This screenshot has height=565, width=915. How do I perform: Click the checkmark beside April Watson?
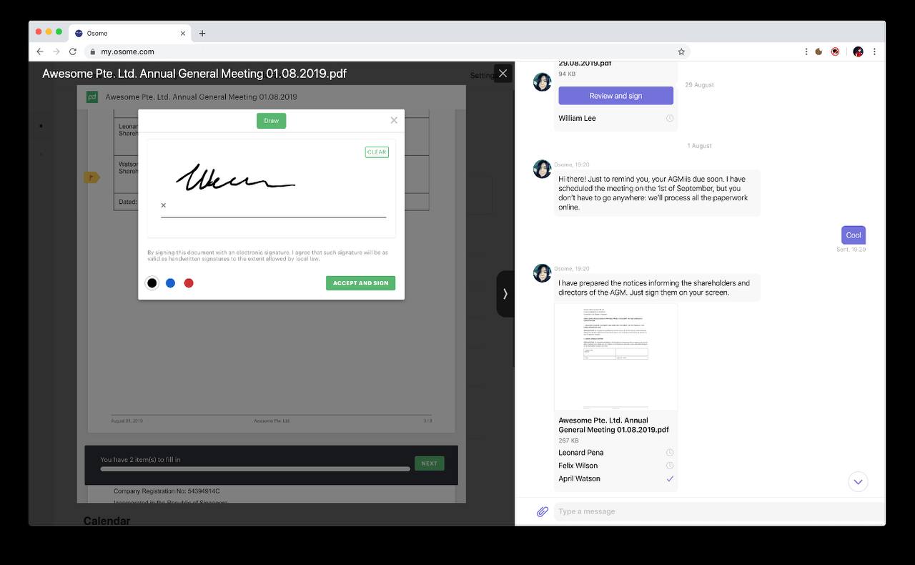tap(670, 478)
